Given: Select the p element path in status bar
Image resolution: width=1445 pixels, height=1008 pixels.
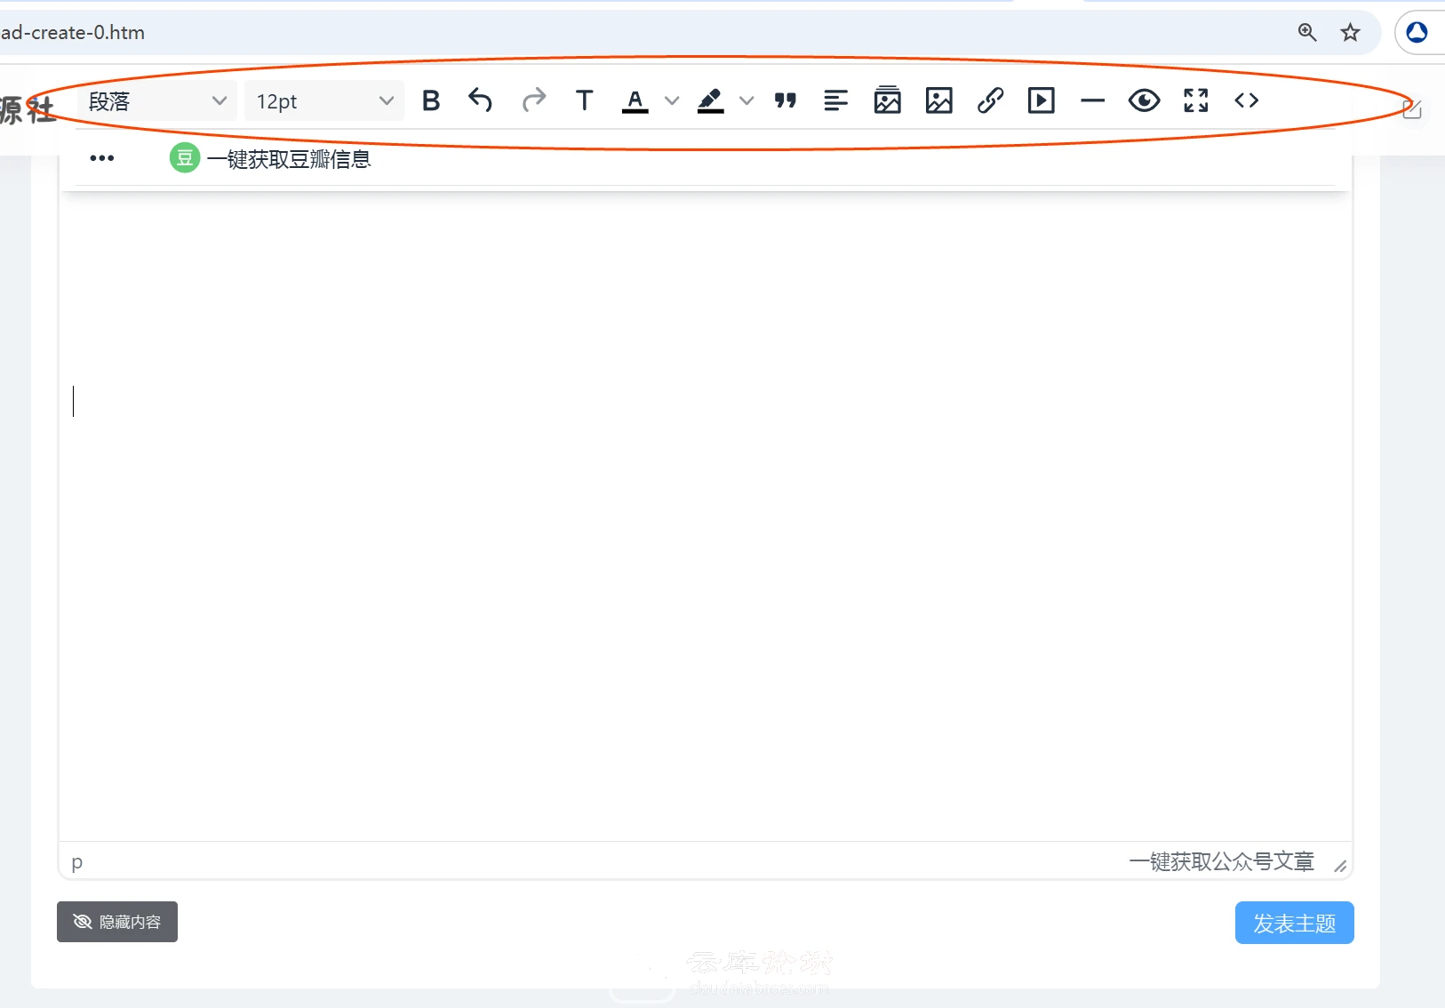Looking at the screenshot, I should [77, 861].
